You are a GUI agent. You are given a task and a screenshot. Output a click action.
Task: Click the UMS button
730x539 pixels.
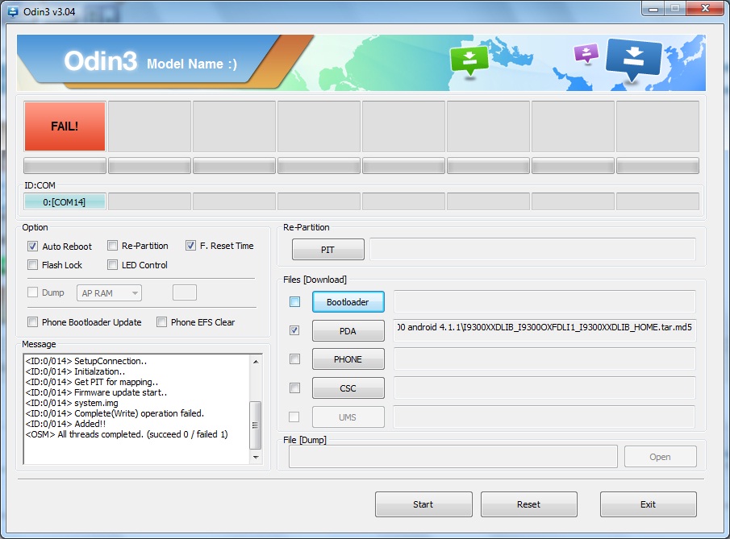coord(348,417)
